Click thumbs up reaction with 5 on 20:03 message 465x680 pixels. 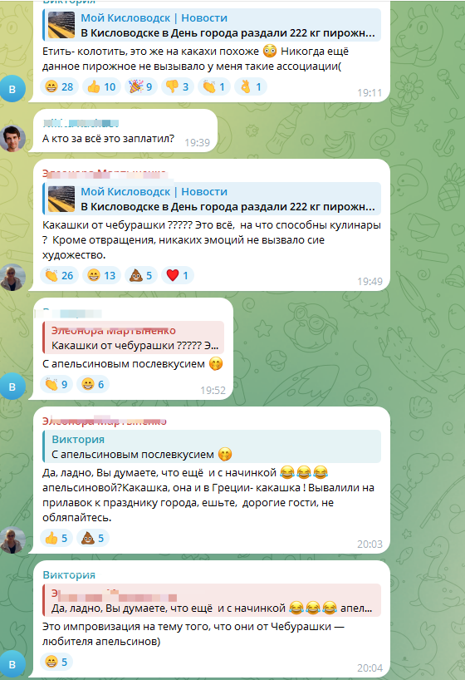(56, 538)
